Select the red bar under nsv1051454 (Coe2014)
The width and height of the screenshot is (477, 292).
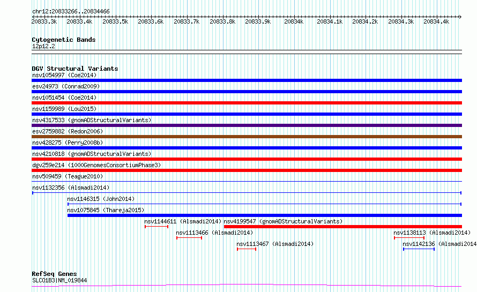[x=247, y=103]
